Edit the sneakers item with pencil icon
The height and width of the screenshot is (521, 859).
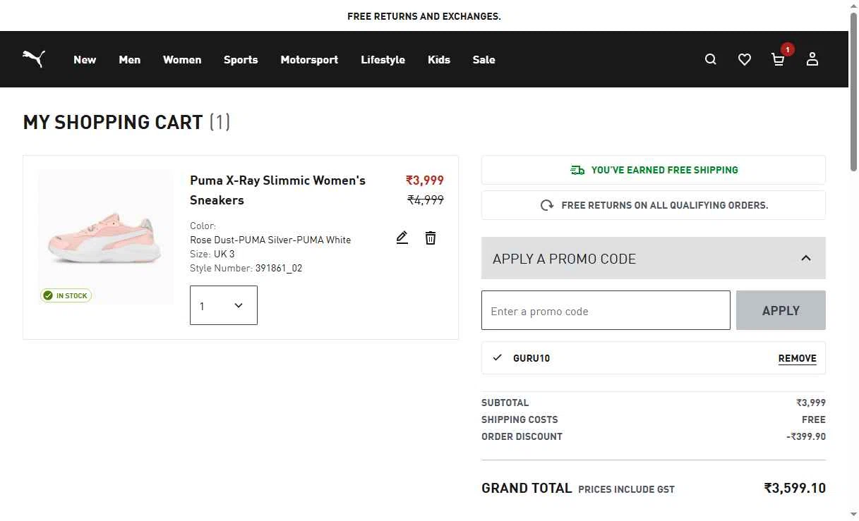[x=402, y=238]
